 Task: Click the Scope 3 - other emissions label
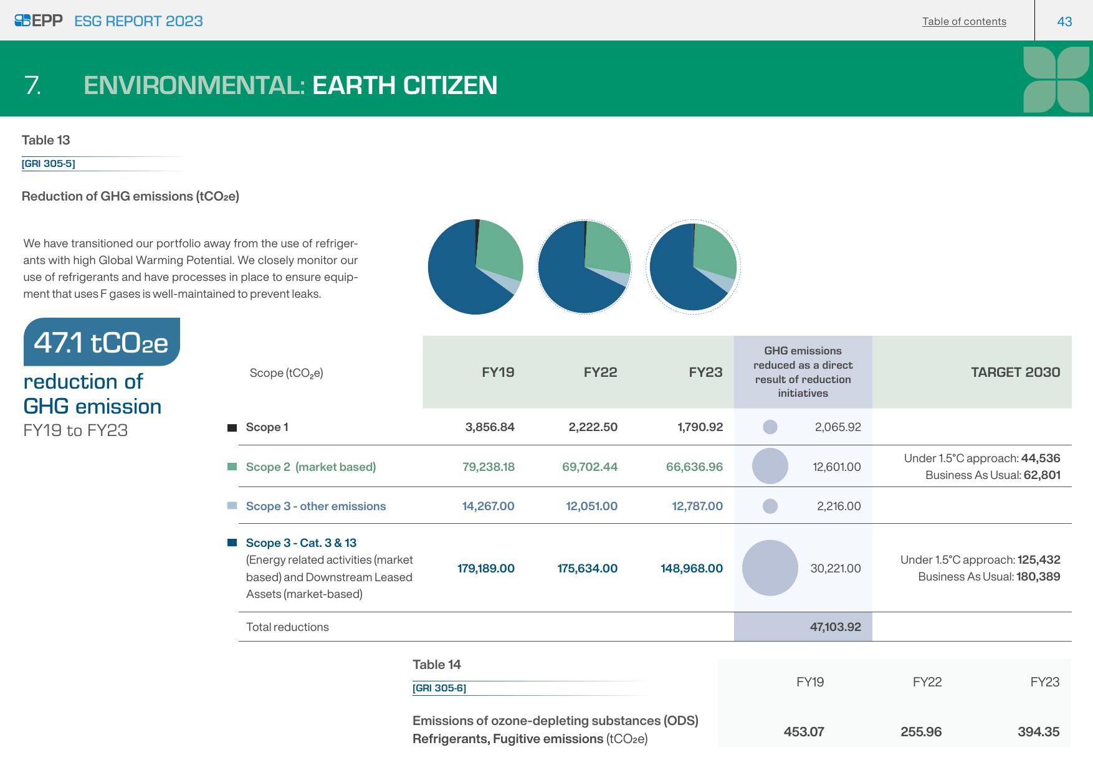click(316, 506)
